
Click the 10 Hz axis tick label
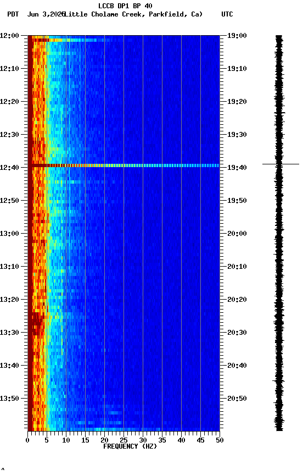[x=66, y=440]
